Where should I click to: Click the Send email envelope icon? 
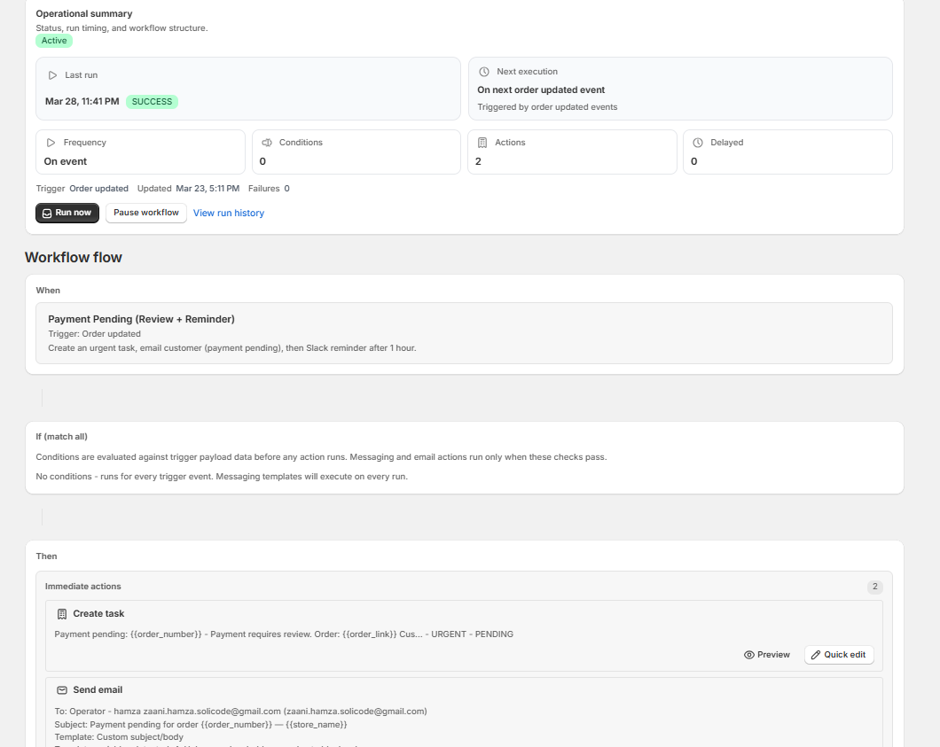pyautogui.click(x=60, y=689)
